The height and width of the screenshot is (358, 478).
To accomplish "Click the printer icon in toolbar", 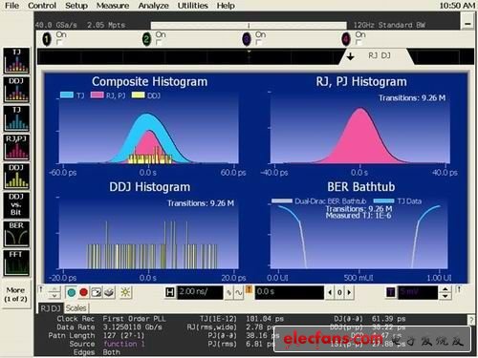I will tap(109, 292).
